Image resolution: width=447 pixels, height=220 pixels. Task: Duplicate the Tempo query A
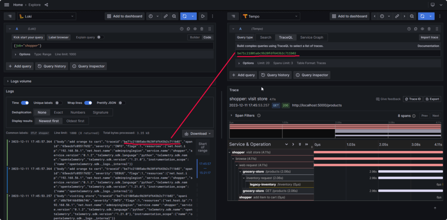(416, 29)
